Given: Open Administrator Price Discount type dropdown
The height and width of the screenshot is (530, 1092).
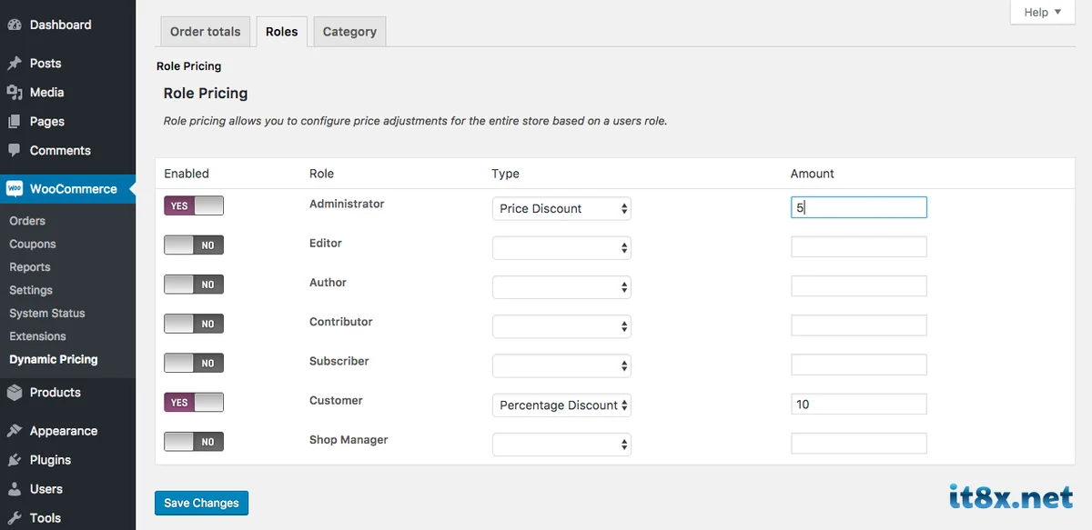Looking at the screenshot, I should [x=561, y=208].
